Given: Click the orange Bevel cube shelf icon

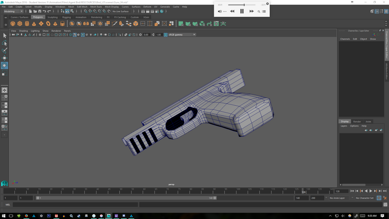Looking at the screenshot, I should [136, 24].
